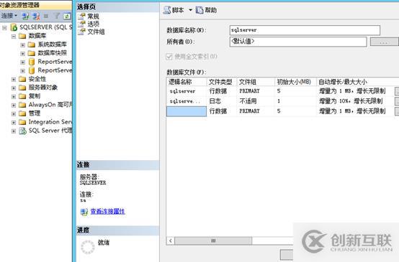399x262 pixels.
Task: Click the 数据库名称 input field
Action: point(305,30)
